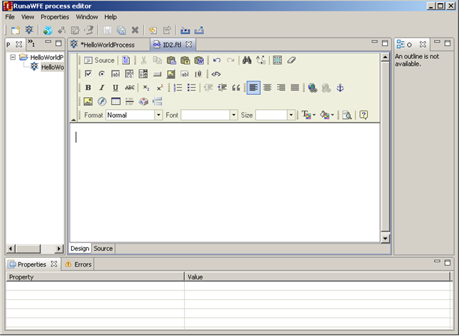This screenshot has width=459, height=336.
Task: Insert a table
Action: pyautogui.click(x=115, y=101)
